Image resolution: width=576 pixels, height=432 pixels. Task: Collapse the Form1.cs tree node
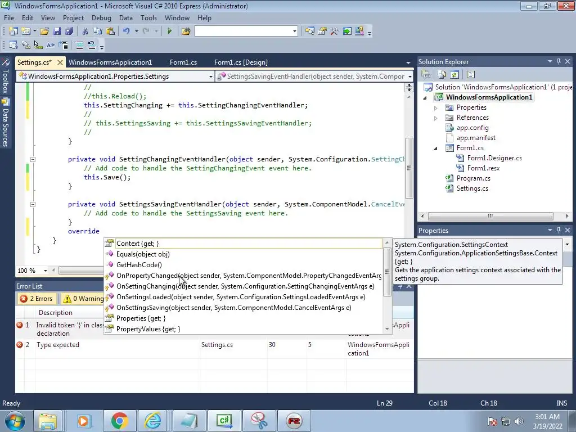pos(435,148)
